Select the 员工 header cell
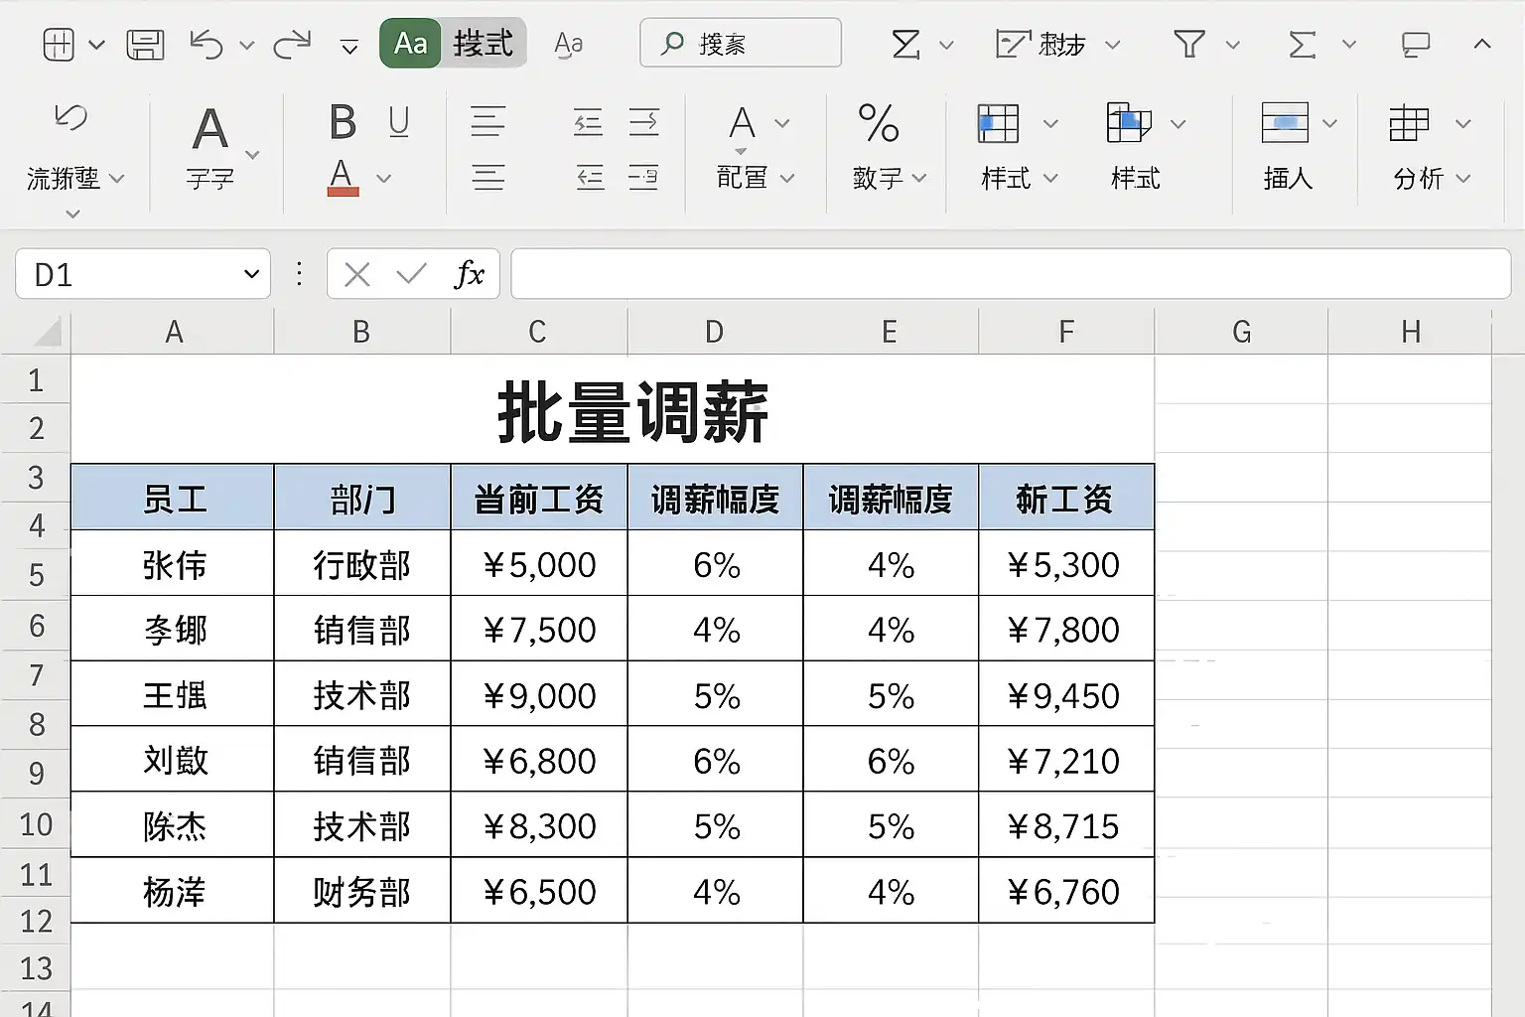Image resolution: width=1525 pixels, height=1017 pixels. tap(173, 498)
